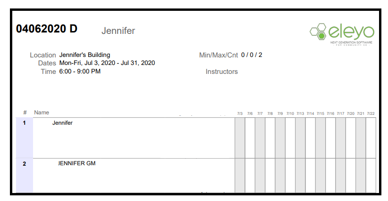388x201 pixels.
Task: Click the eleyo wordmark text
Action: [351, 32]
